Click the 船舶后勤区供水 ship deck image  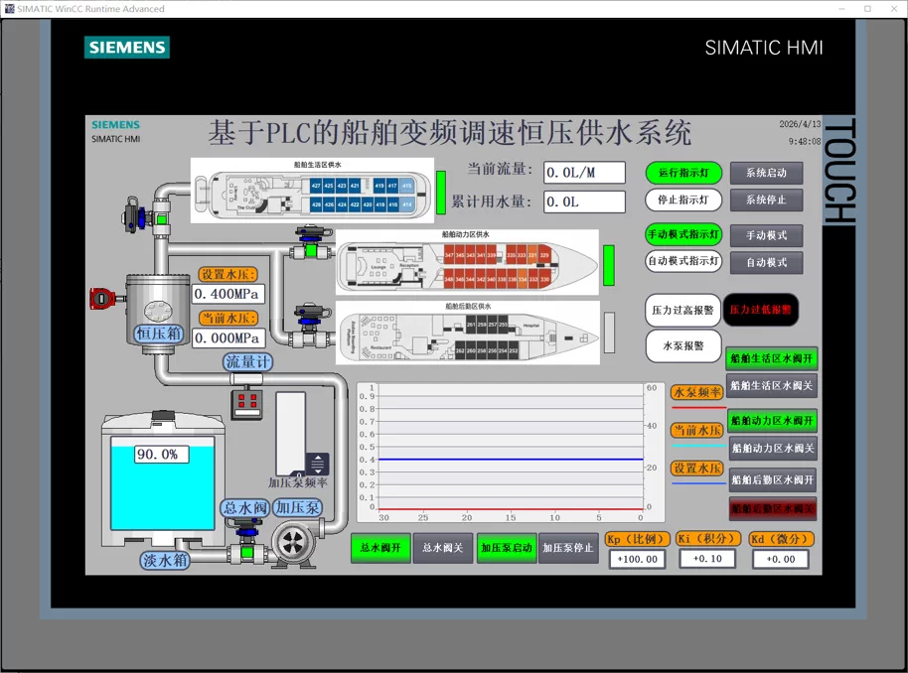[x=468, y=333]
